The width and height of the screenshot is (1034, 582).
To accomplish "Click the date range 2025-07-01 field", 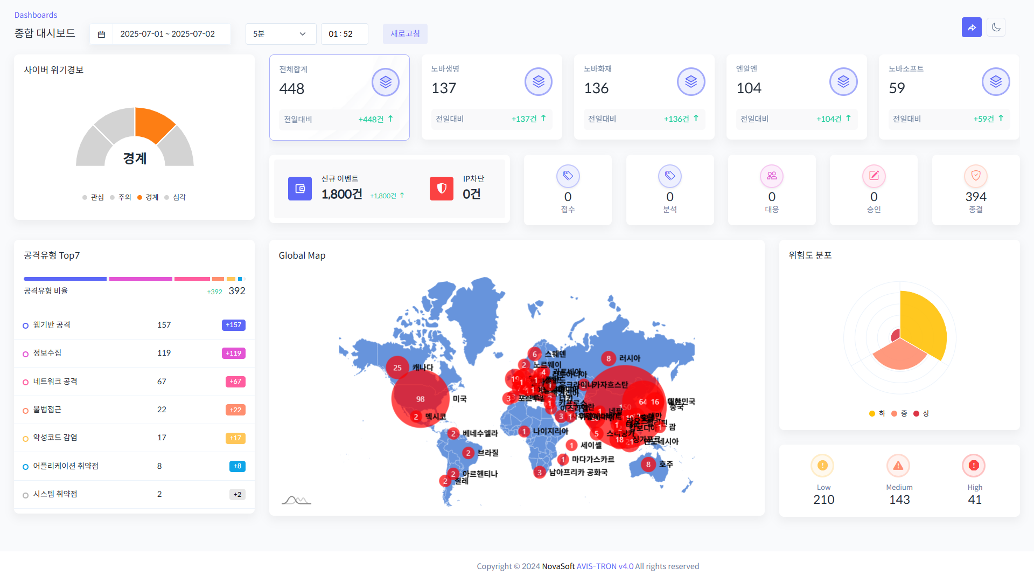I will pos(167,34).
